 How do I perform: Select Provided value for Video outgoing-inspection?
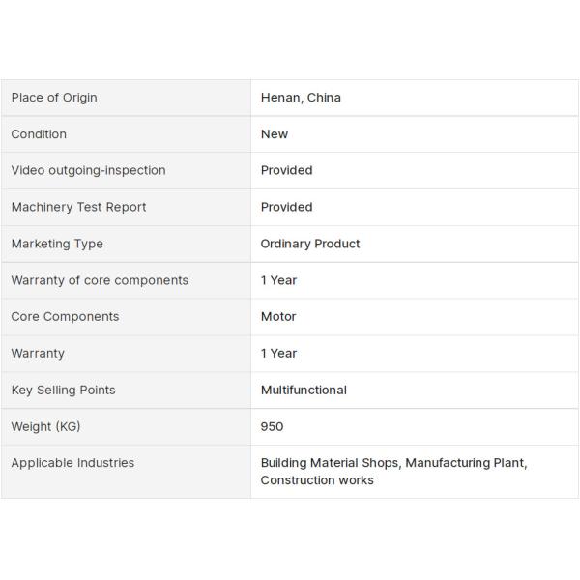pyautogui.click(x=286, y=170)
